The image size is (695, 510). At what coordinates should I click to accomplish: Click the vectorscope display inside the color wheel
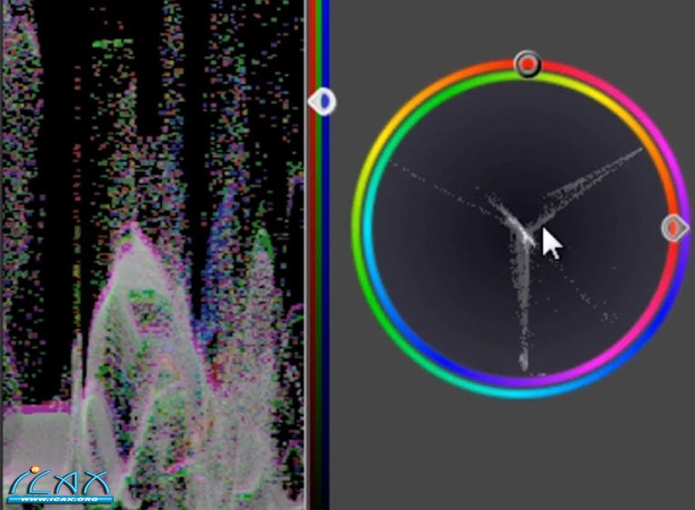click(521, 229)
